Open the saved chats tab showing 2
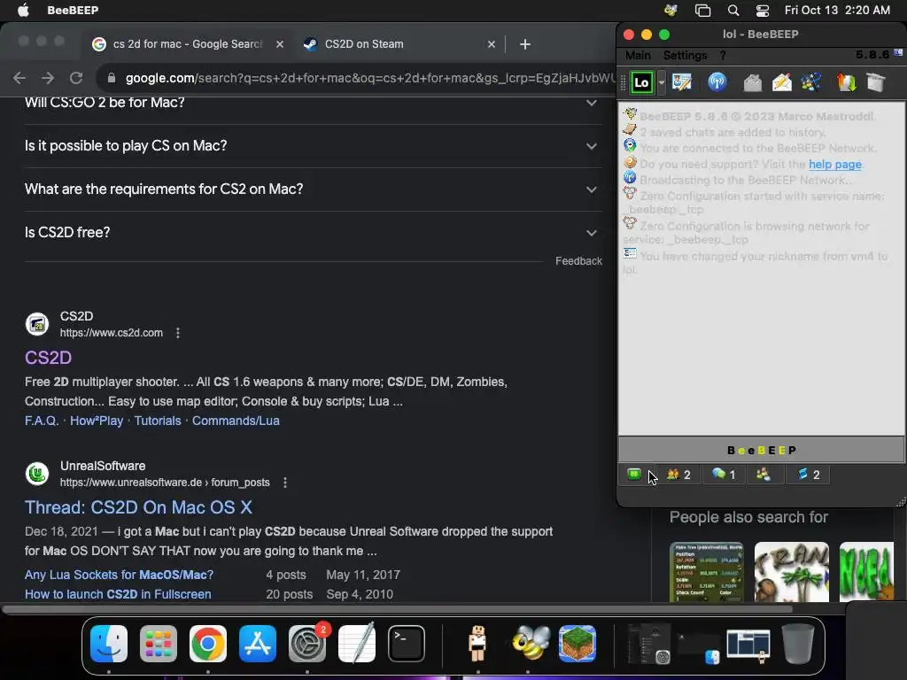The width and height of the screenshot is (907, 680). click(x=809, y=475)
